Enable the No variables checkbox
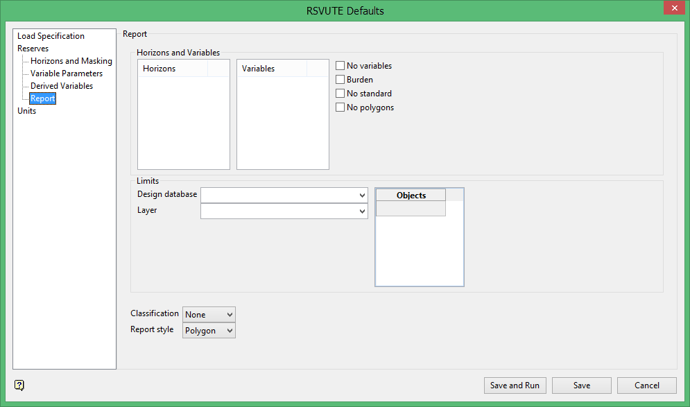The width and height of the screenshot is (690, 407). [x=340, y=66]
